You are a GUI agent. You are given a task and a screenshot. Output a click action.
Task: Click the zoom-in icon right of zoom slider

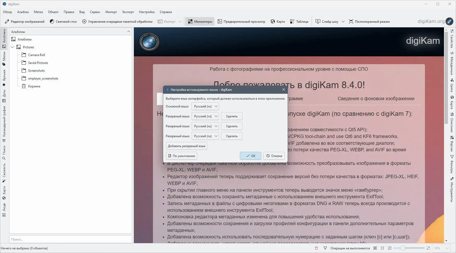coord(428,248)
